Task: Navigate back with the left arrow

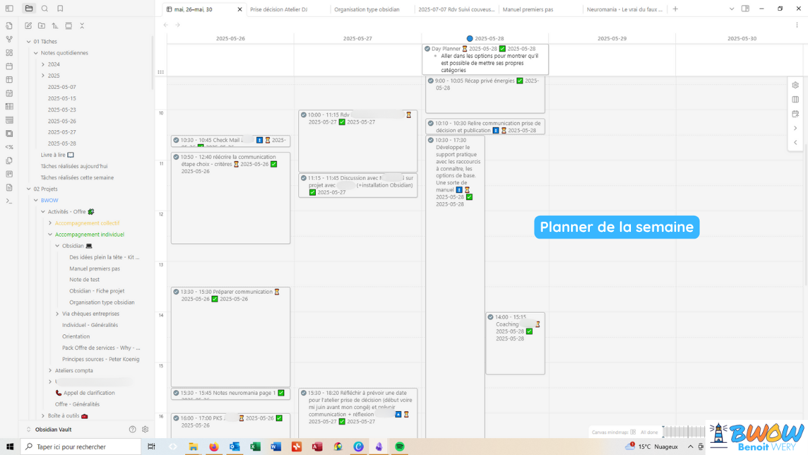Action: [x=166, y=25]
